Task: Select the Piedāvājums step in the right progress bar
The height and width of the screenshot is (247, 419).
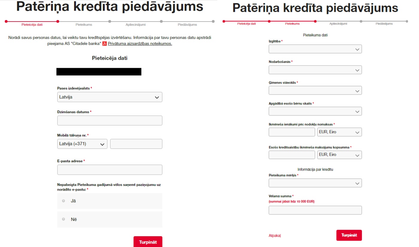Action: click(384, 24)
